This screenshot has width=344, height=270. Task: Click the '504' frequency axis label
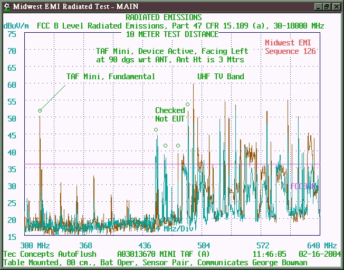(204, 246)
